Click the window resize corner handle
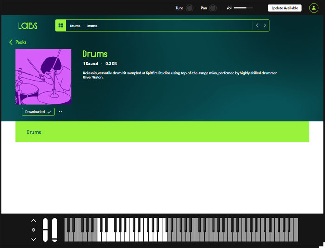 [x=322, y=245]
